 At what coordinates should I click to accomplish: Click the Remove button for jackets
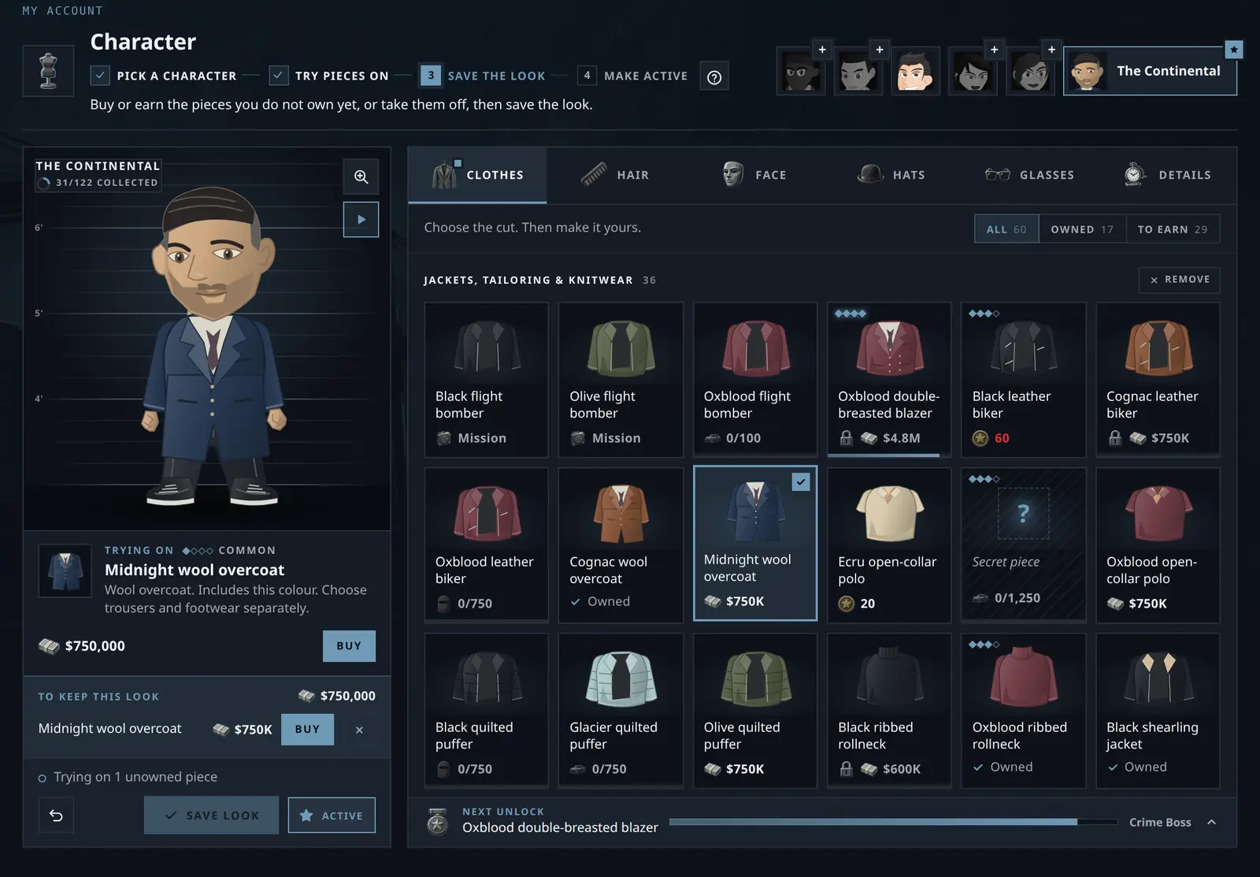(x=1180, y=280)
